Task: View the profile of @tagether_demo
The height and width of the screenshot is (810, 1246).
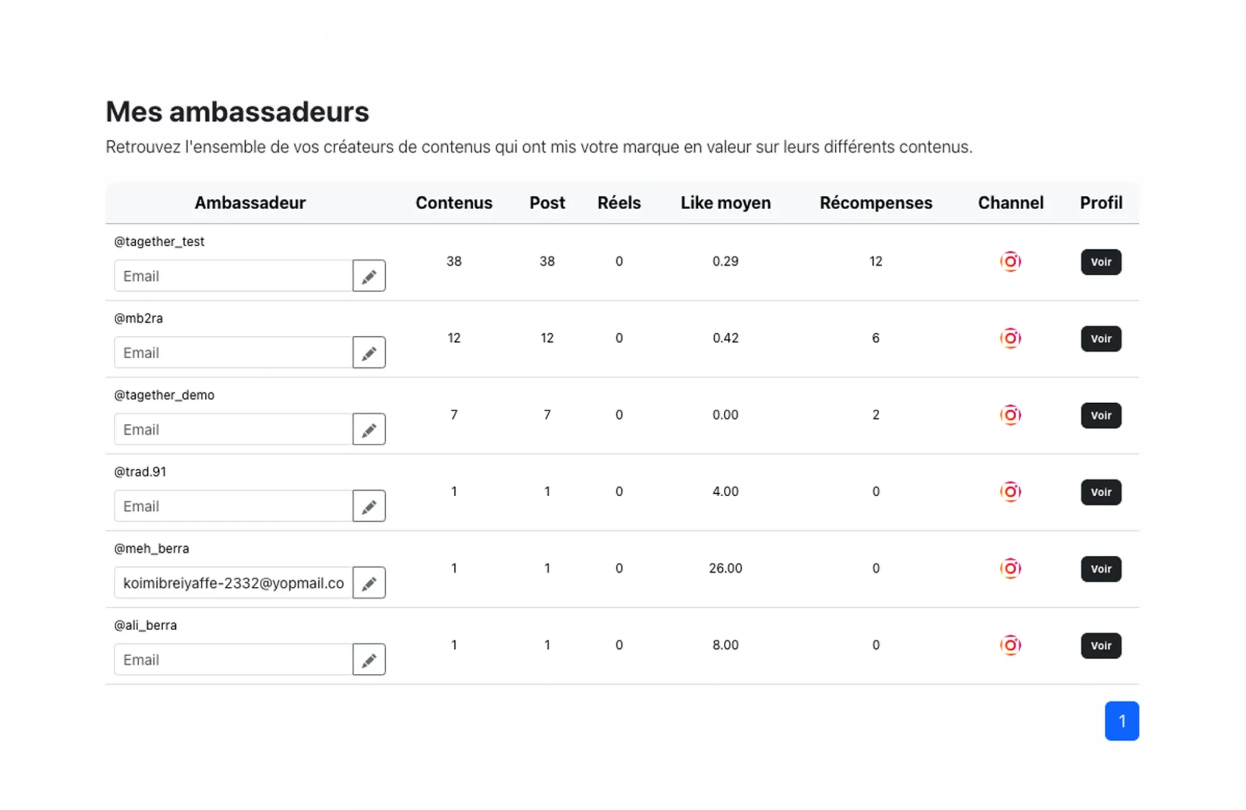Action: click(1101, 415)
